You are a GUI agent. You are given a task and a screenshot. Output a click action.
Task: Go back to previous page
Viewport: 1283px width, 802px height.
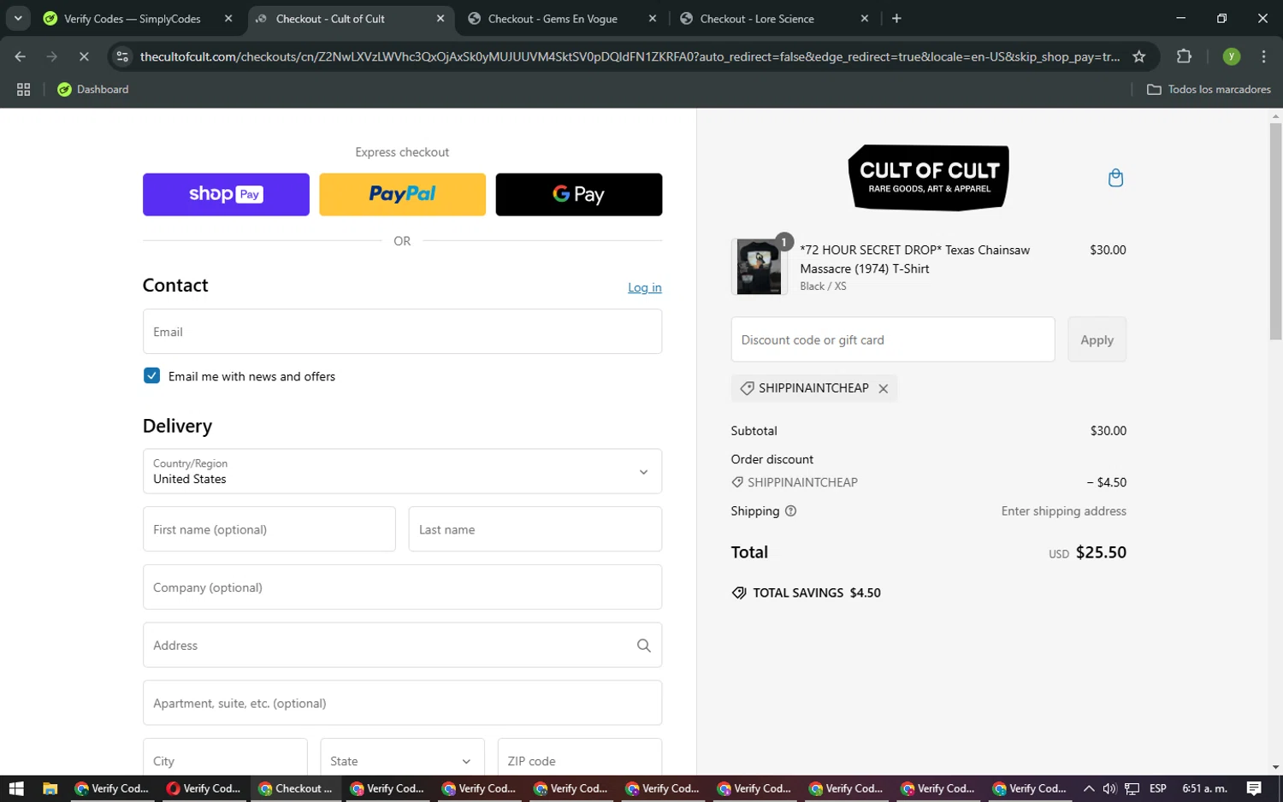[21, 56]
